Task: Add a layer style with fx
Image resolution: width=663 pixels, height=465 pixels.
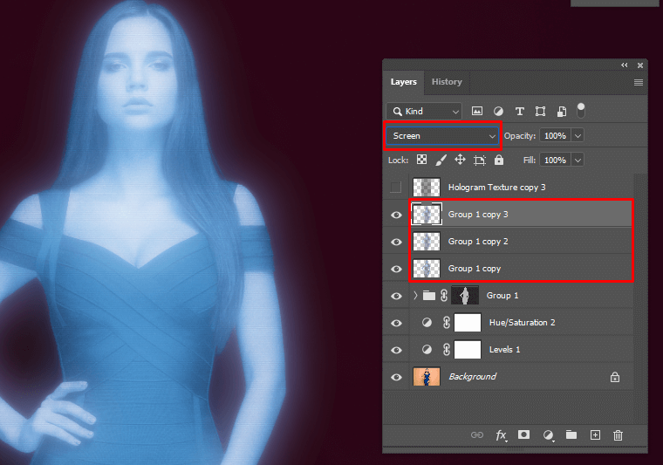Action: point(501,435)
